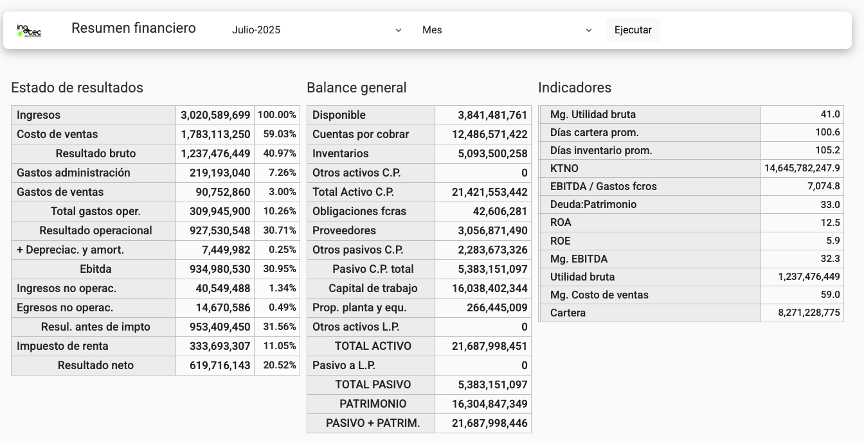Select the Días cartera prom. indicator
This screenshot has height=441, width=864.
click(x=594, y=133)
